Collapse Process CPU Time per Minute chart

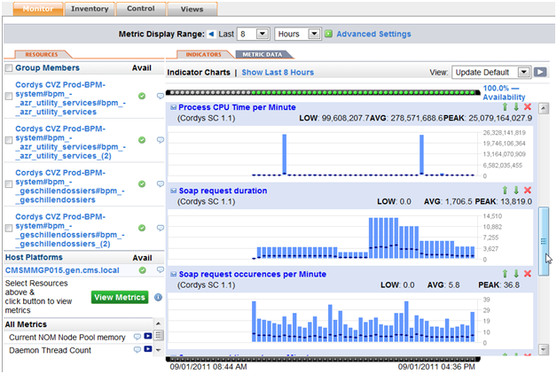(x=173, y=107)
